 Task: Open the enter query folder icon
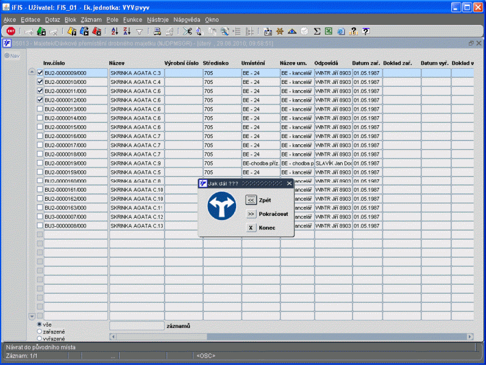pyautogui.click(x=72, y=31)
